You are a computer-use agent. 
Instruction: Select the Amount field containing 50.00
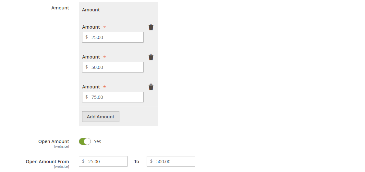116,67
